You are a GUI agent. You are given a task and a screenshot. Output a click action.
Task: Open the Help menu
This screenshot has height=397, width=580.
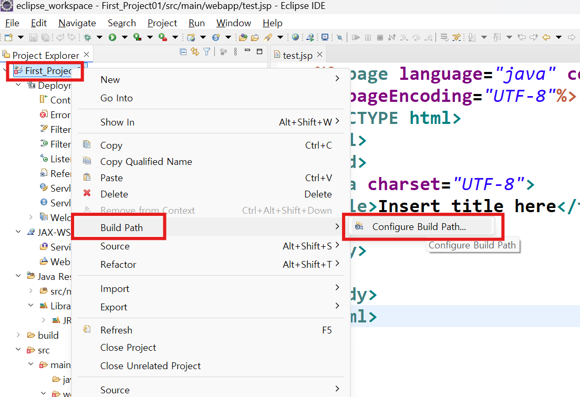272,23
